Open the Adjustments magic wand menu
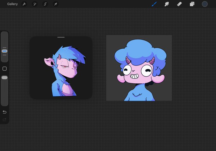 click(x=35, y=4)
